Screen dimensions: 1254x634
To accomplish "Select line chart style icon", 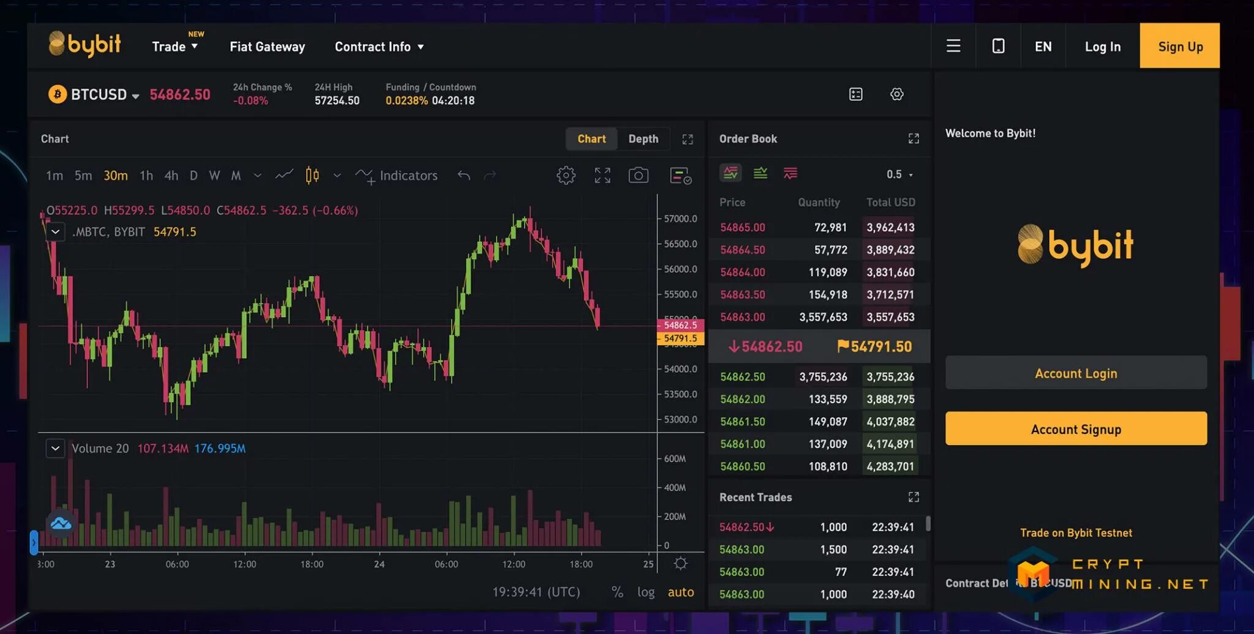I will point(283,176).
